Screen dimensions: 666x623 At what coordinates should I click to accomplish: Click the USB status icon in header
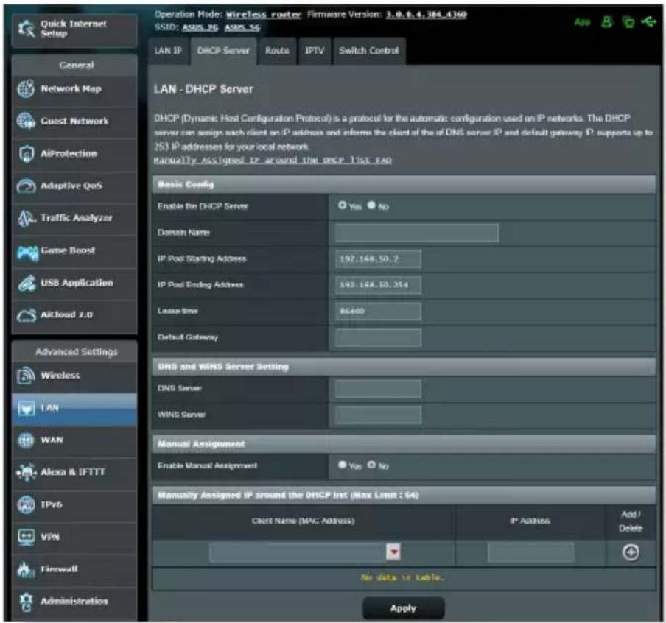point(648,21)
